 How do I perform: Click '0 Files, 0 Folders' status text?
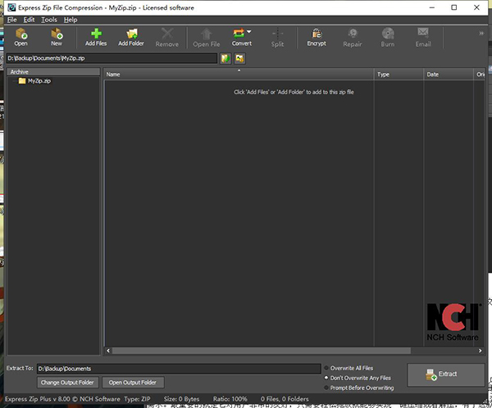pos(285,399)
